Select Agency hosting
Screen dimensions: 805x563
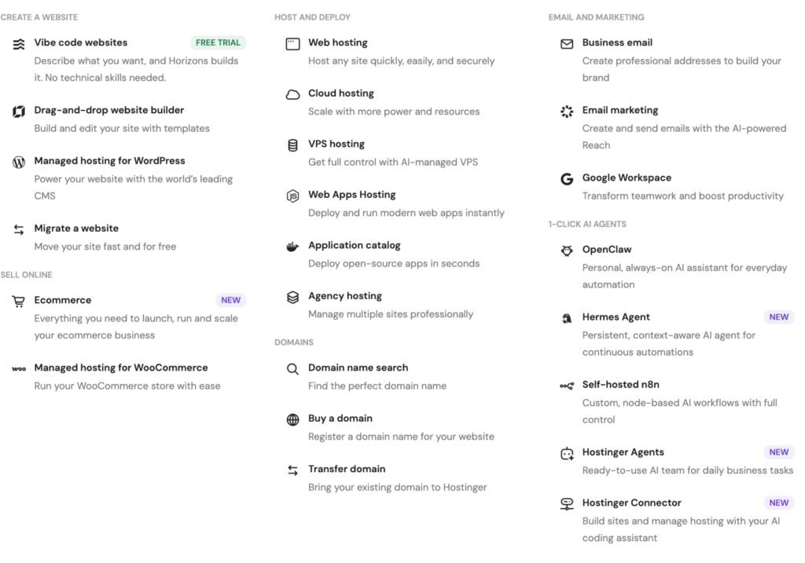(345, 296)
